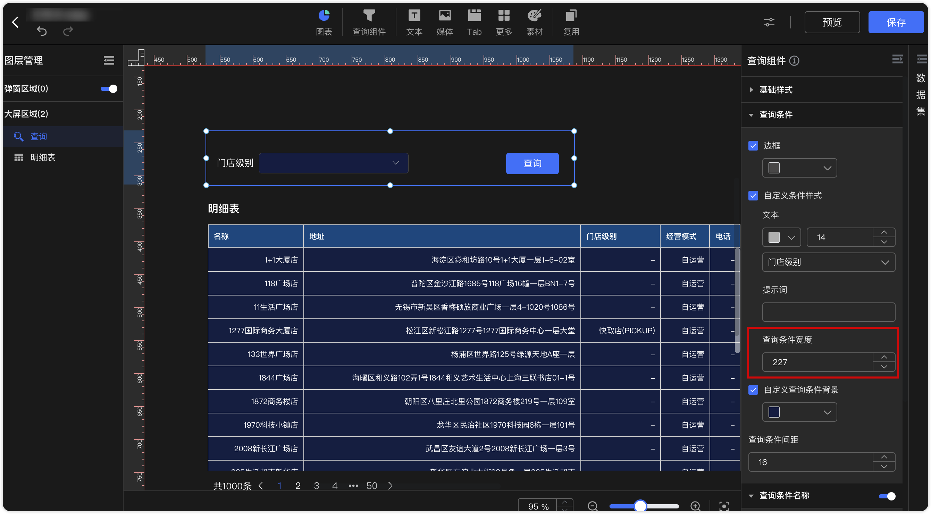Go to page 50 of the table

371,486
